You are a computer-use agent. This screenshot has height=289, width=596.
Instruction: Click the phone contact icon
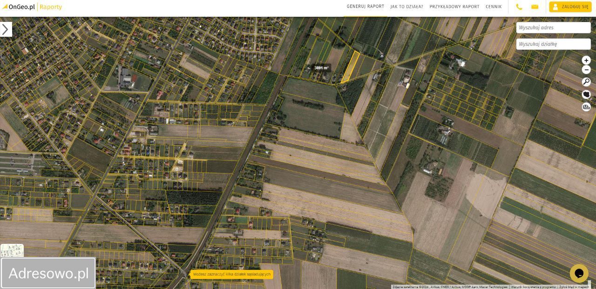[x=519, y=7]
